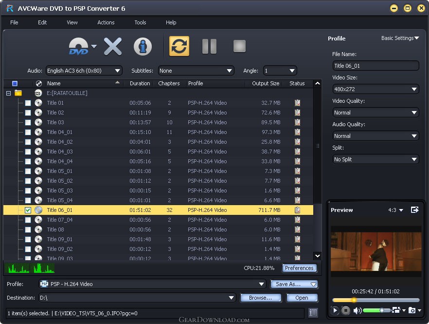Start conversion with the orange Convert icon

pyautogui.click(x=179, y=46)
